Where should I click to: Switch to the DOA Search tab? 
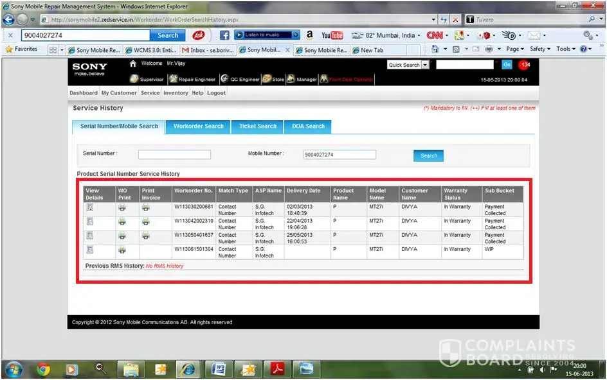point(309,126)
